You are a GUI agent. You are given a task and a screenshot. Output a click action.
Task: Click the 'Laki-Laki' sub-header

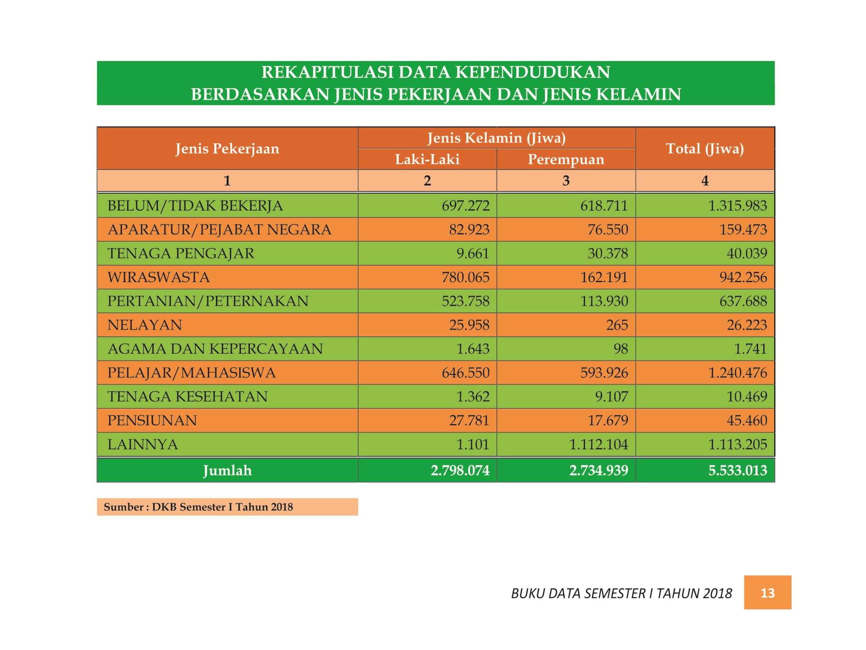click(x=427, y=159)
